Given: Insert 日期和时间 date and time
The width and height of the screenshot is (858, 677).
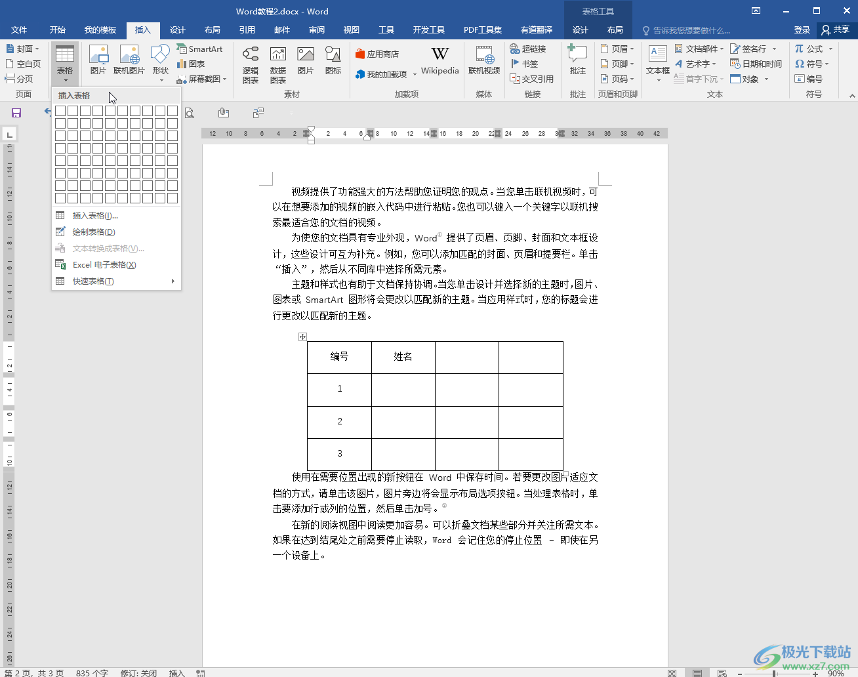Looking at the screenshot, I should pyautogui.click(x=756, y=64).
